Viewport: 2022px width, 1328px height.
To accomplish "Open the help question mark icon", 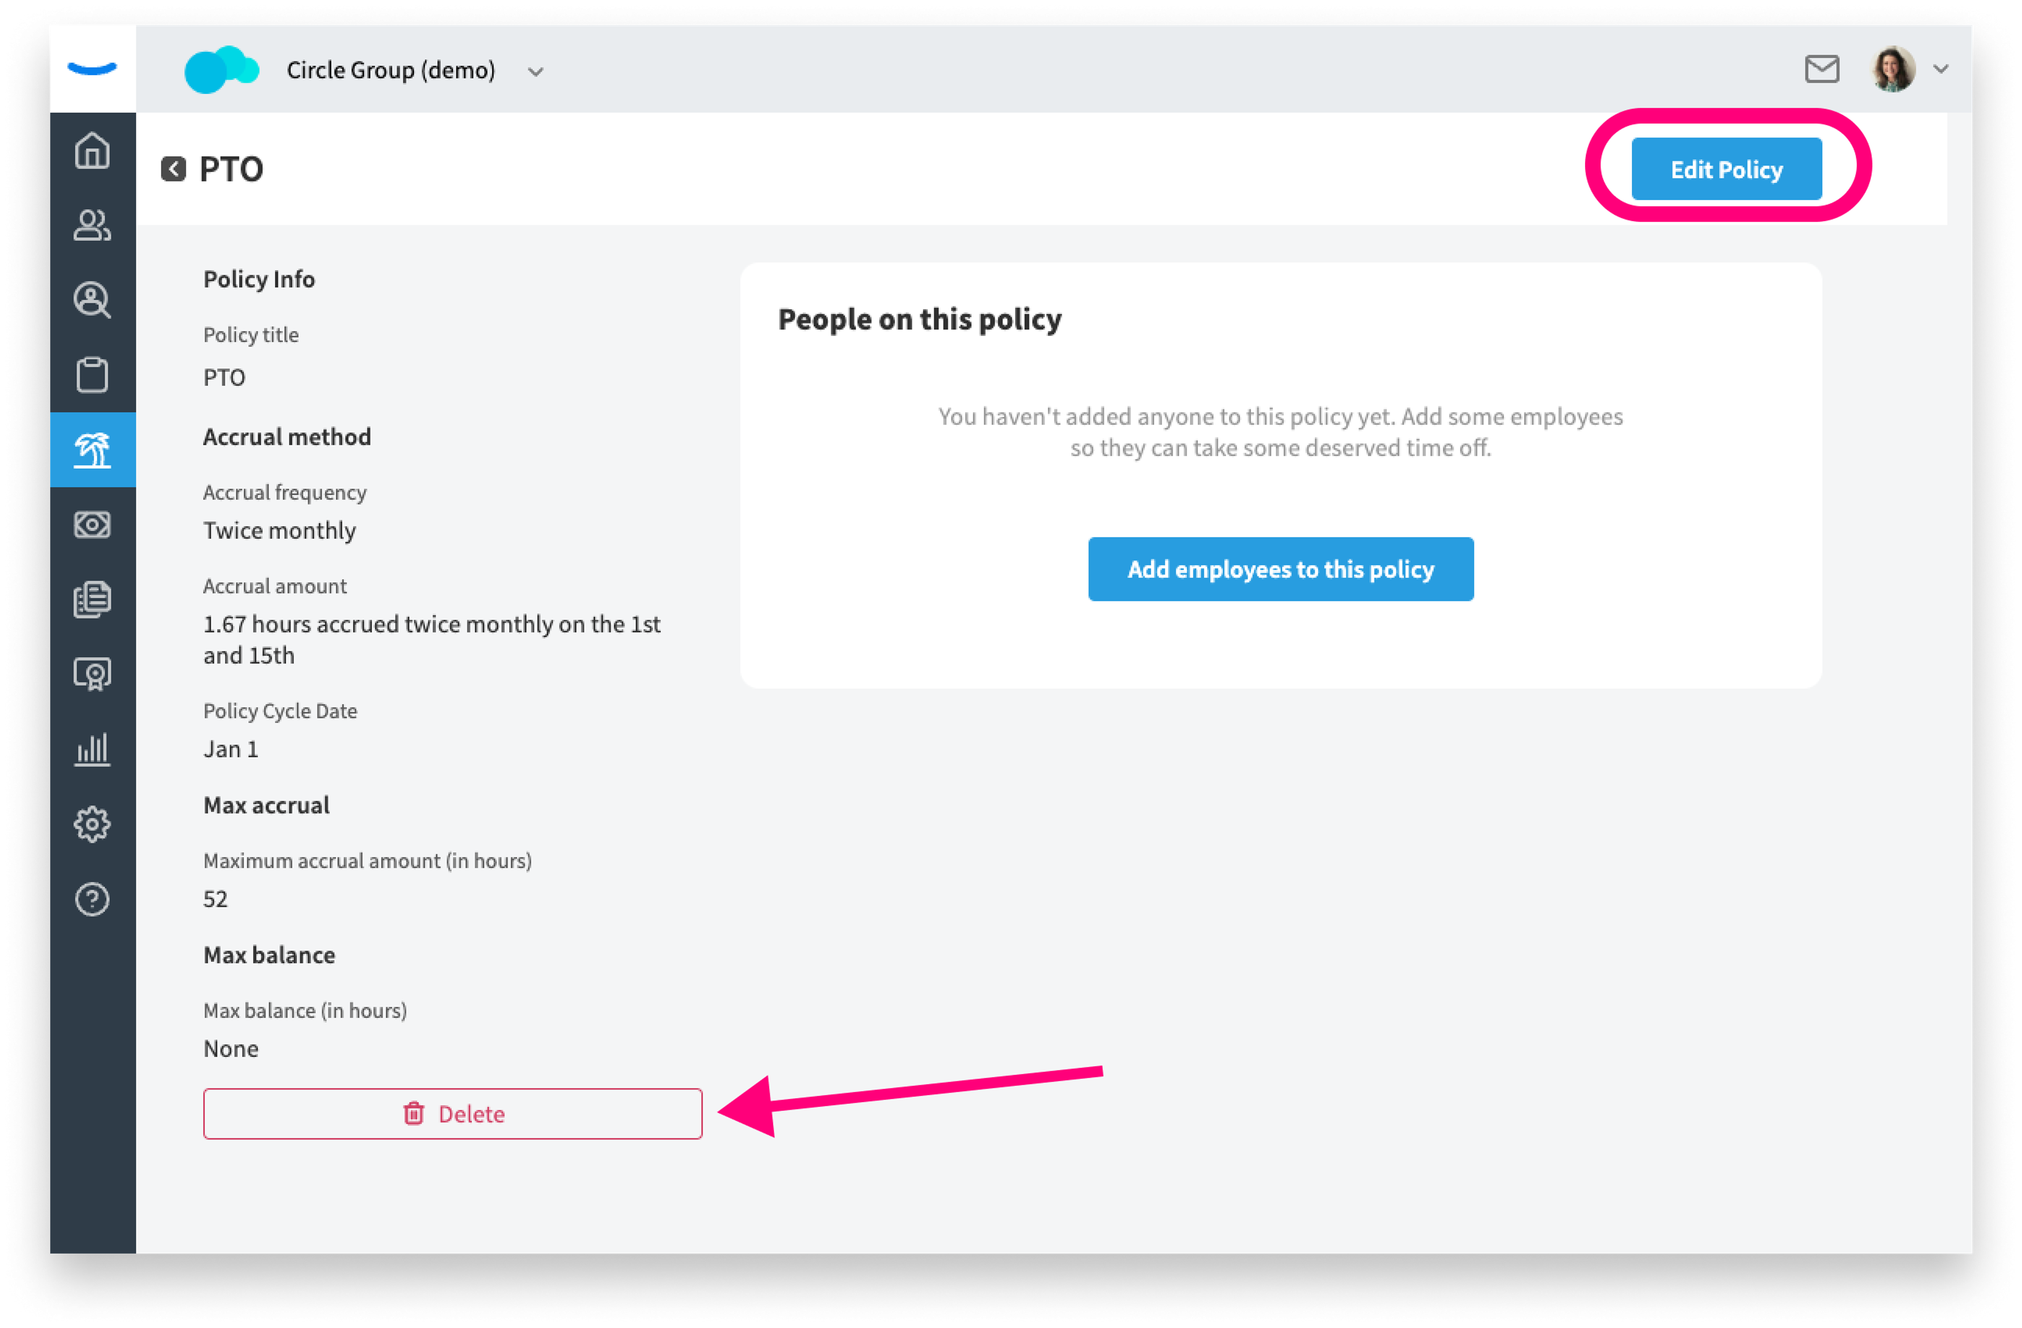I will tap(92, 899).
